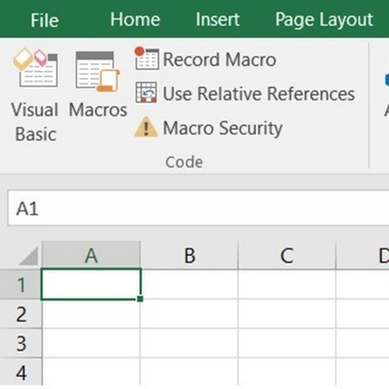Image resolution: width=389 pixels, height=389 pixels.
Task: Click the Record Macro icon
Action: point(147,59)
